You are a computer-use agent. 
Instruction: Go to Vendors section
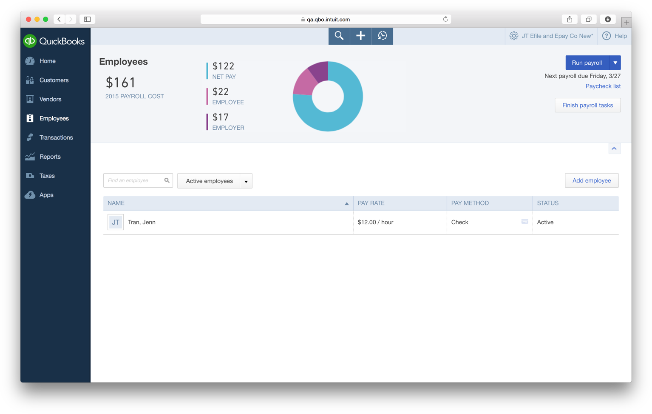[51, 99]
